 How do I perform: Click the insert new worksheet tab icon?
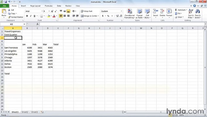pos(42,112)
